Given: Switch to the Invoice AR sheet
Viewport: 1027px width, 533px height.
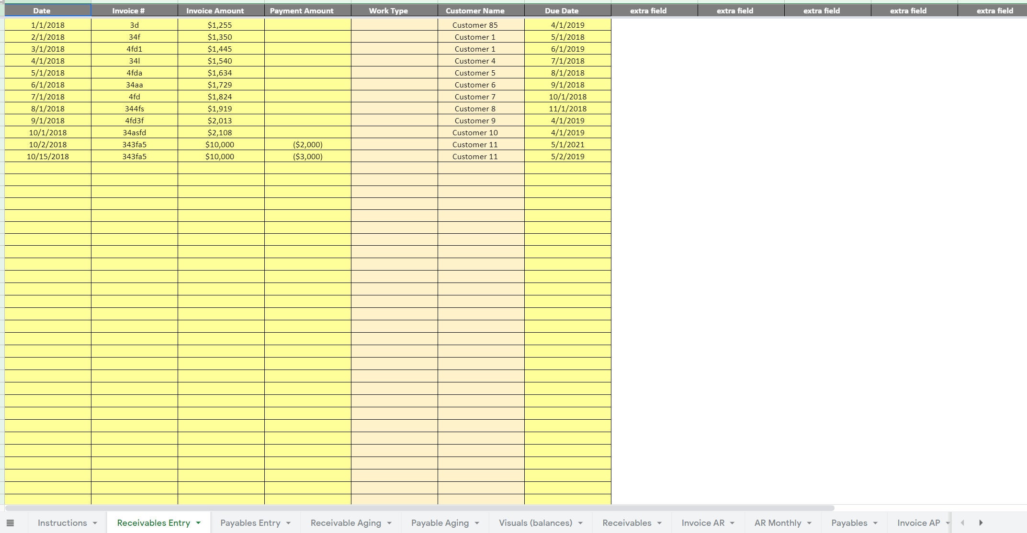Looking at the screenshot, I should 703,523.
